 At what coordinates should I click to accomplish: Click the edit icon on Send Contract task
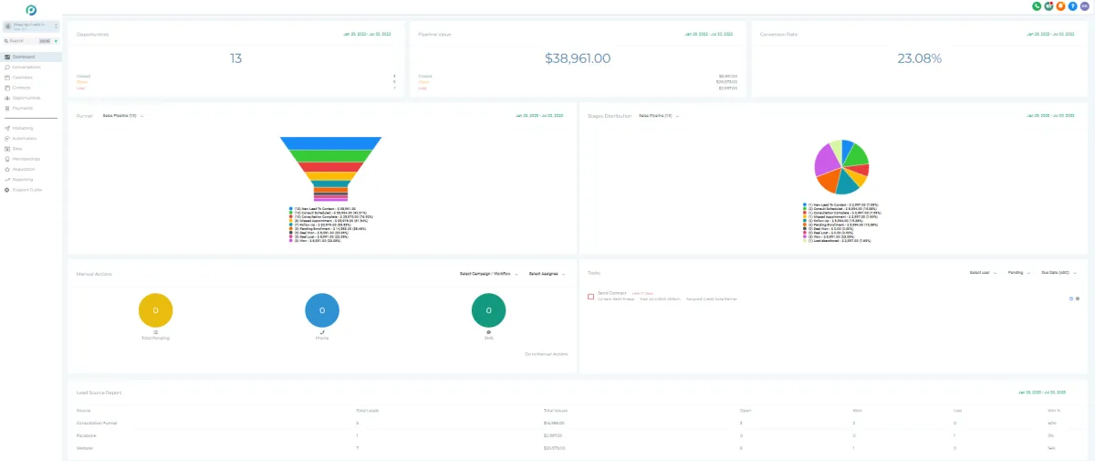(x=1070, y=298)
